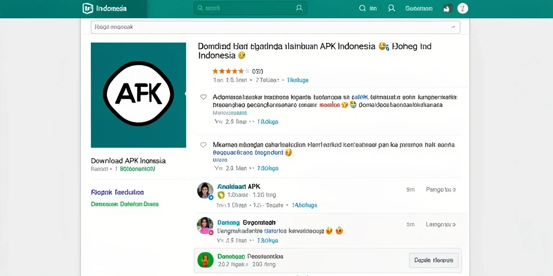Click the yellow circle icon under Anolriaari APK

tap(221, 195)
